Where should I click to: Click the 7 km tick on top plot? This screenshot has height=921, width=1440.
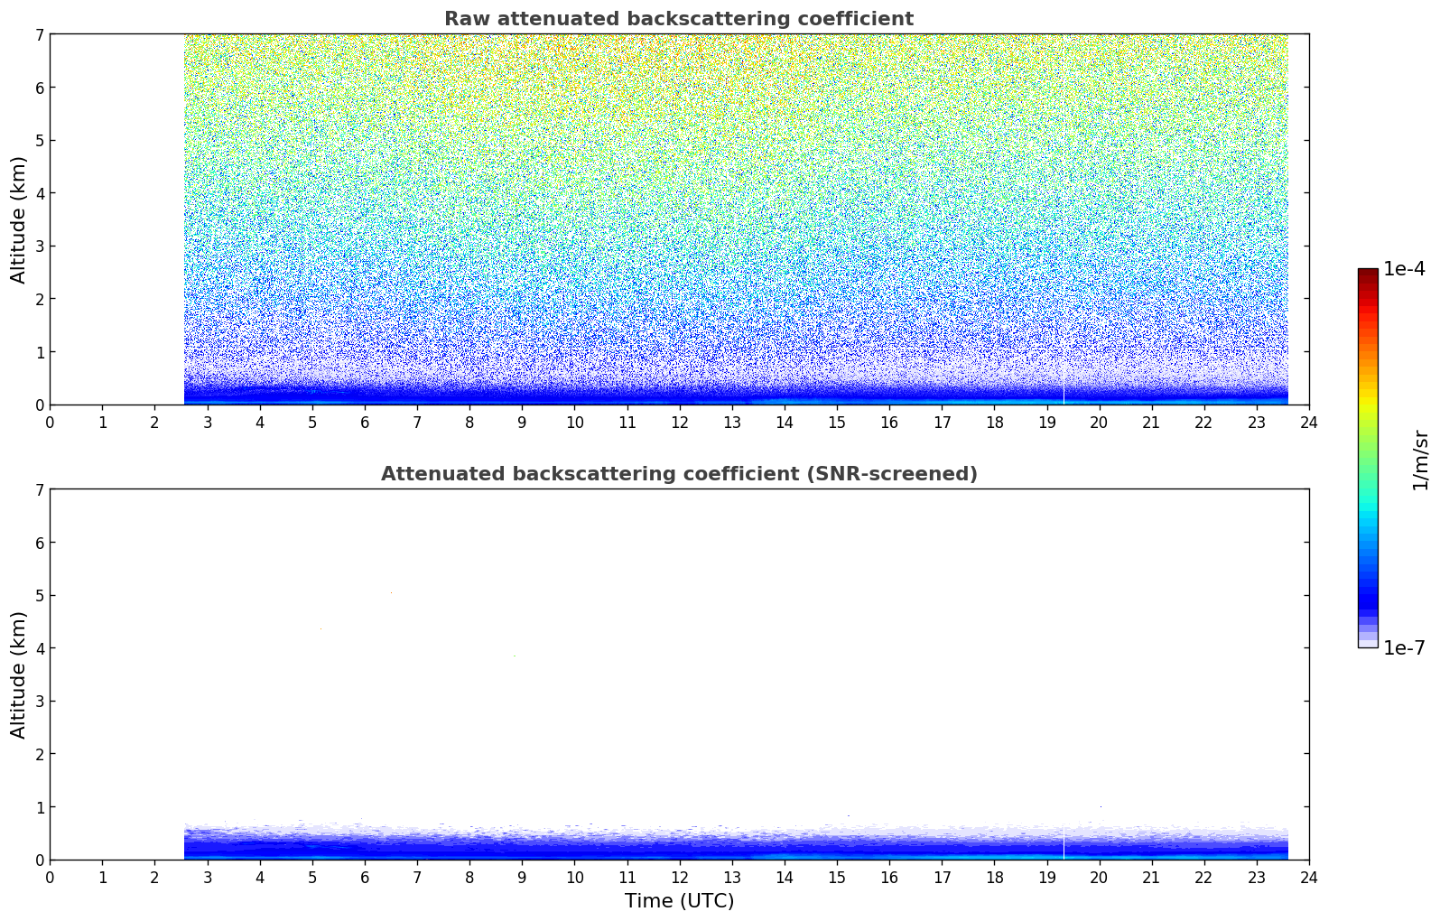click(39, 34)
